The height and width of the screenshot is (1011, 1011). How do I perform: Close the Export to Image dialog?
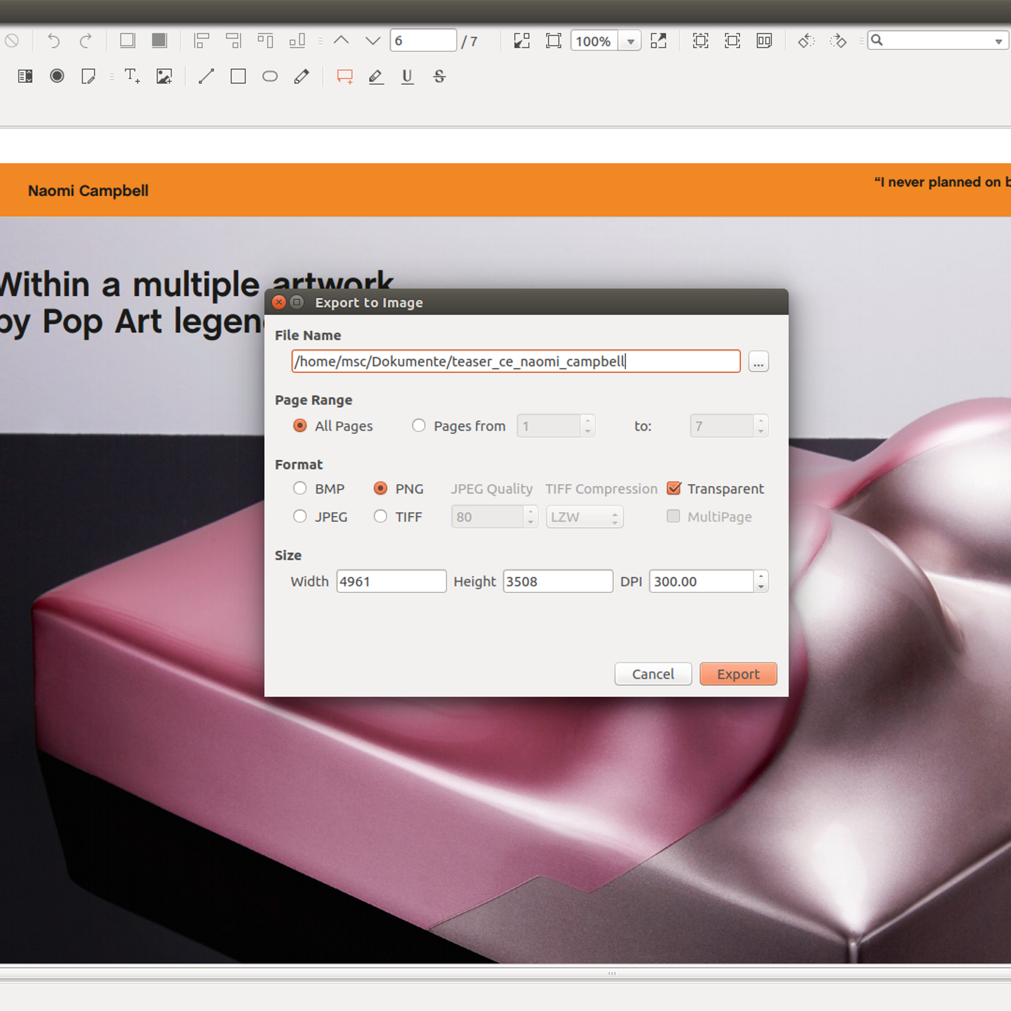coord(279,303)
